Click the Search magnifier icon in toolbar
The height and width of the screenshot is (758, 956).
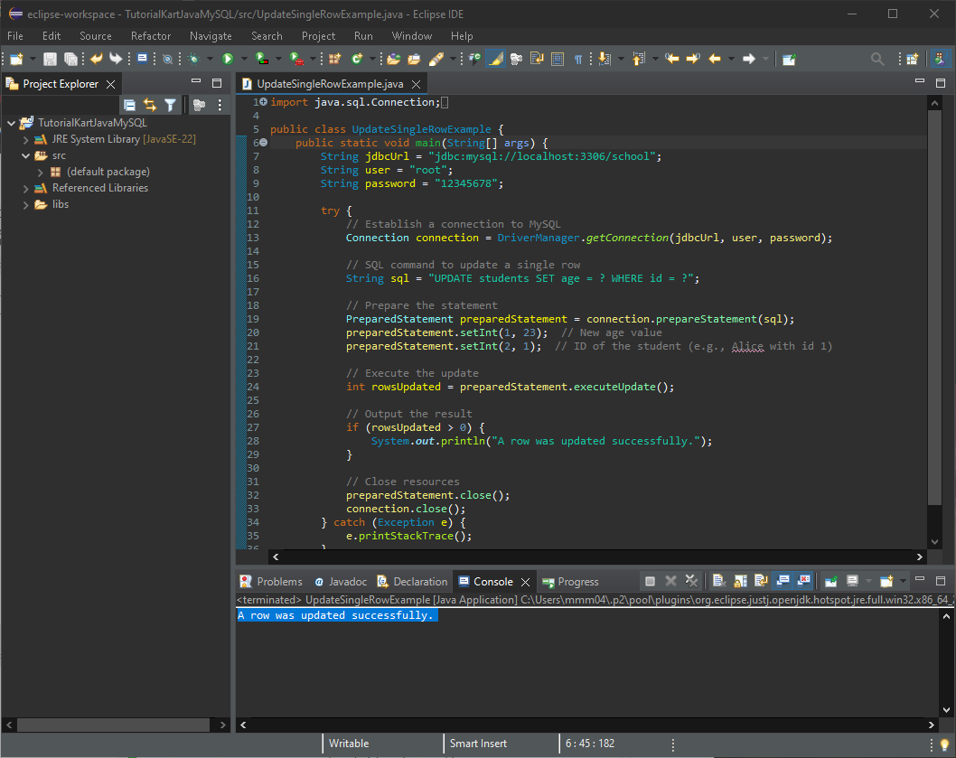(876, 59)
